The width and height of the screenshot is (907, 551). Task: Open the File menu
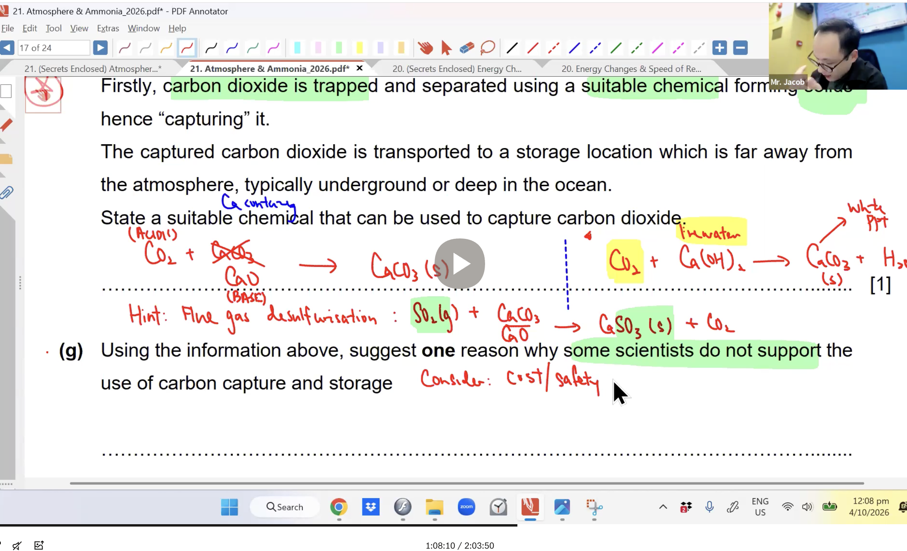(7, 28)
